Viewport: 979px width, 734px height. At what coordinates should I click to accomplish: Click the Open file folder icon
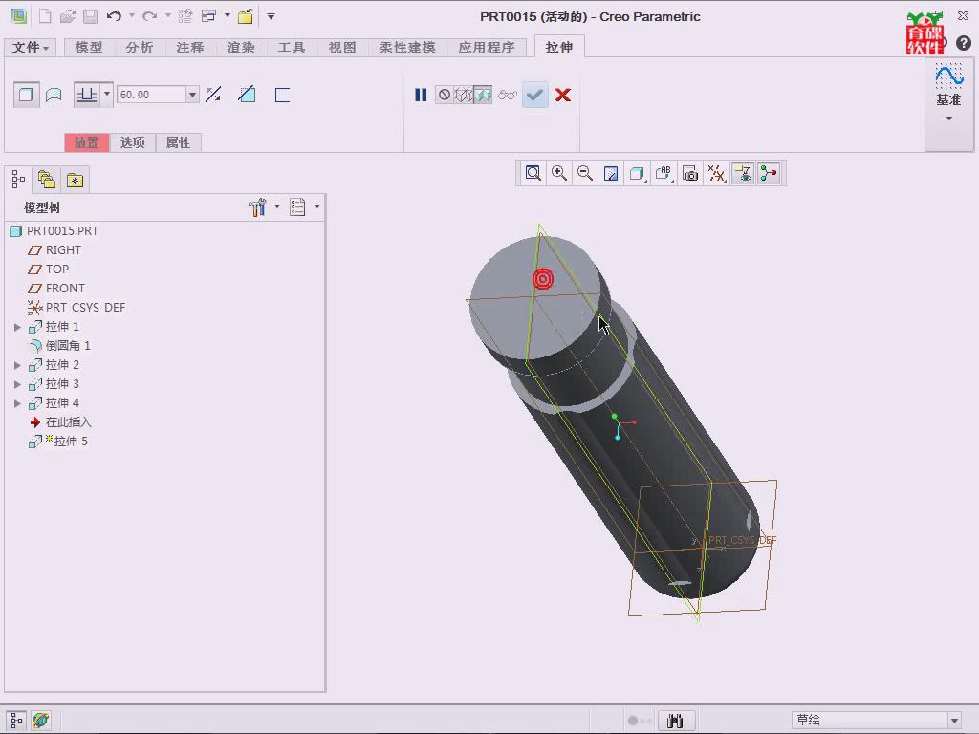68,16
